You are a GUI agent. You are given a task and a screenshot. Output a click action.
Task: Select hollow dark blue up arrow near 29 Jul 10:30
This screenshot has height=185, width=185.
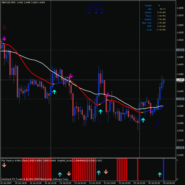(x=99, y=120)
